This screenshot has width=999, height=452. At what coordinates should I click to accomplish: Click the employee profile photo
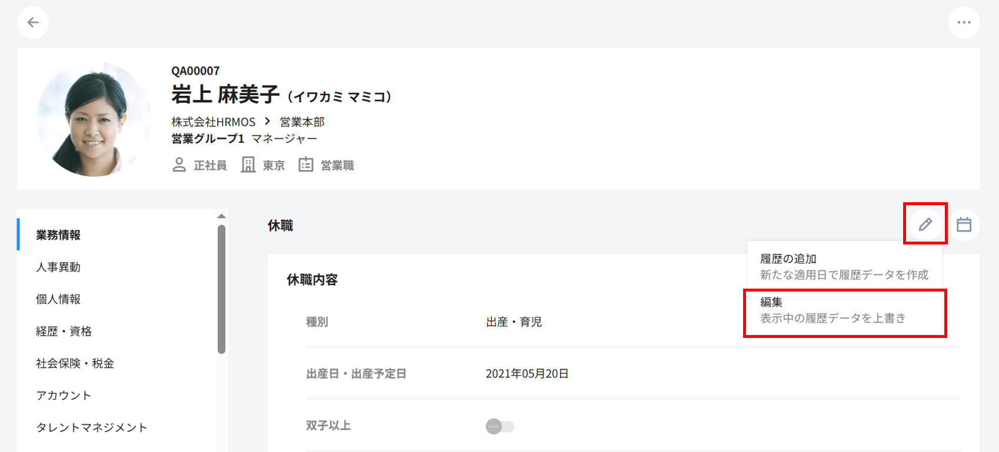click(94, 119)
